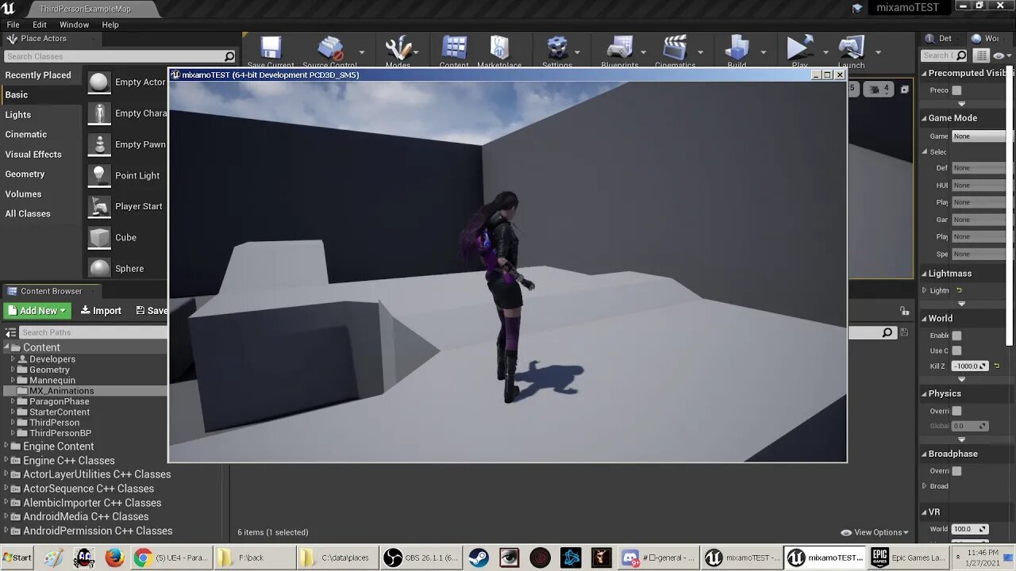
Task: Select the Visual Effects category
Action: [33, 155]
